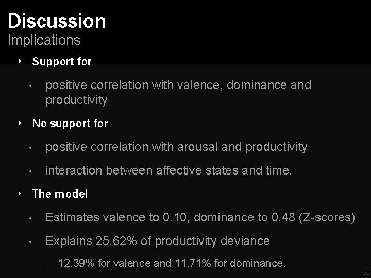The height and width of the screenshot is (278, 371).
Task: Click the dot bullet before the arousal line
Action: point(31,148)
